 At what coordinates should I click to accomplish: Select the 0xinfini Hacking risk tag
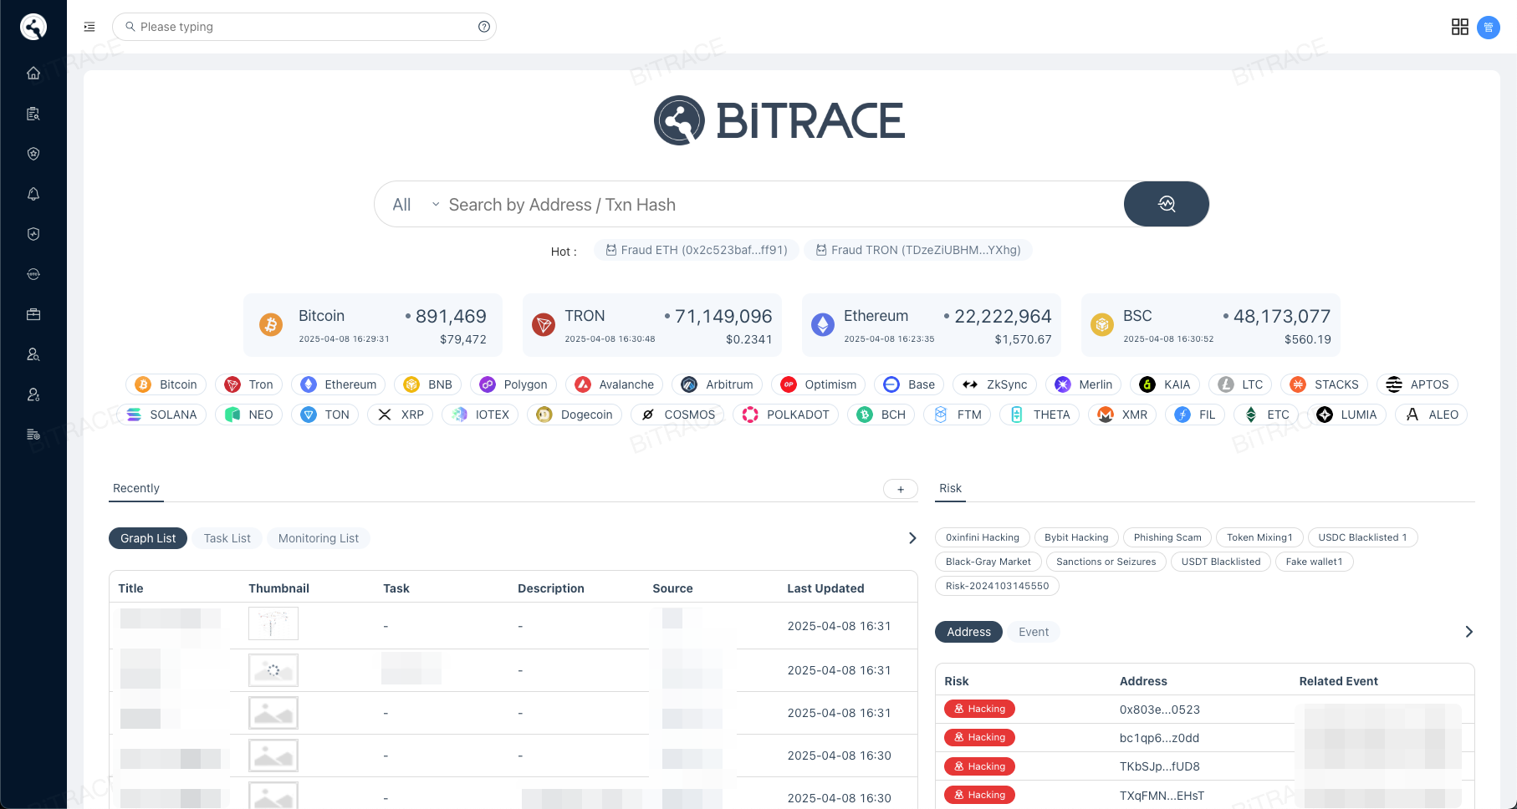[983, 537]
